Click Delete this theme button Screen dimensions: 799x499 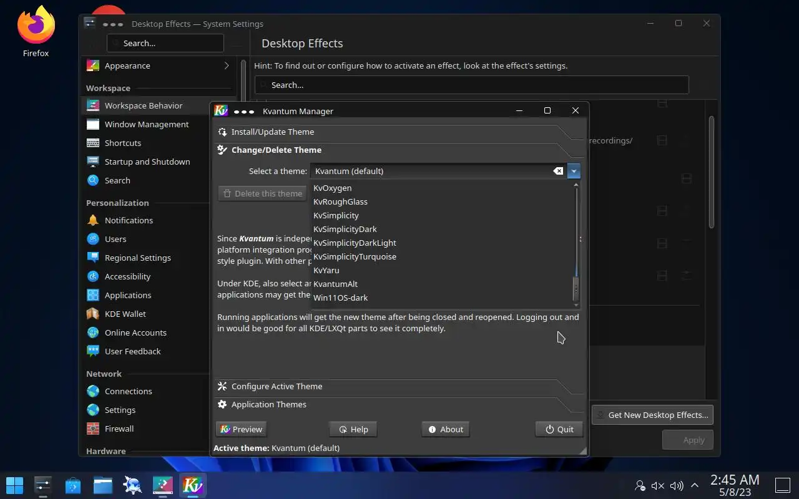tap(263, 193)
